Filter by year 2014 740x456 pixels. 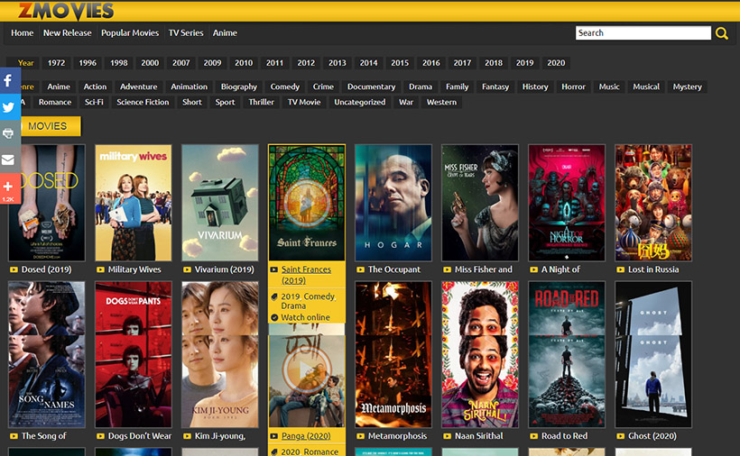click(x=368, y=63)
